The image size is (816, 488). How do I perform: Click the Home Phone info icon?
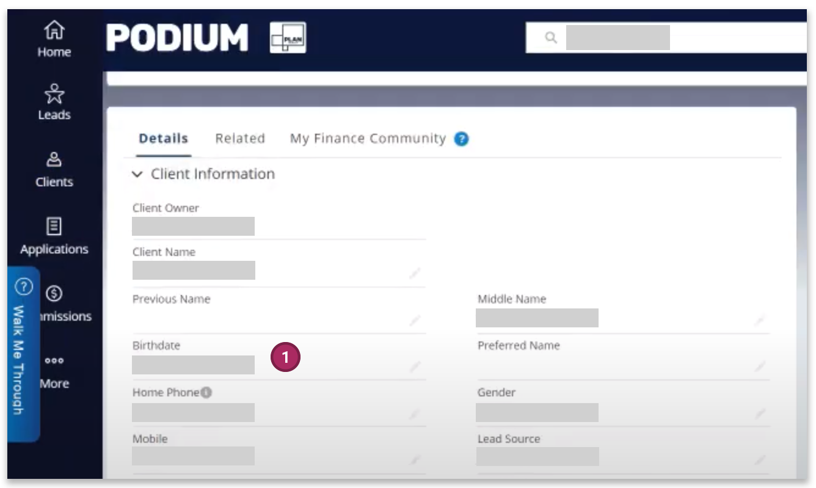click(206, 393)
